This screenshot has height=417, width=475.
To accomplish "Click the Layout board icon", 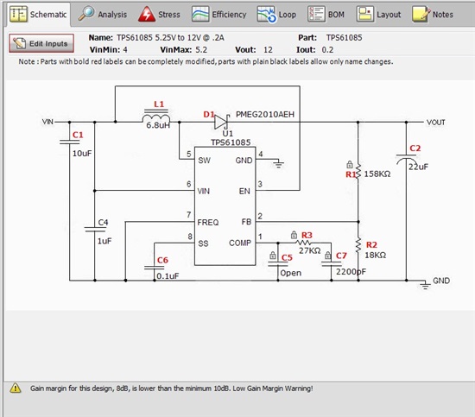I will [365, 14].
